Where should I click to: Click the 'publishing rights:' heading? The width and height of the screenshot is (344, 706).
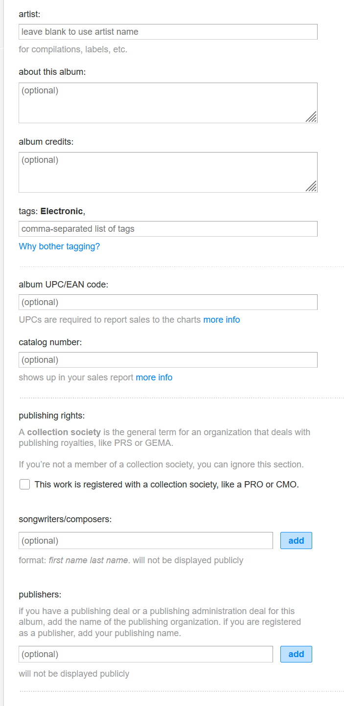point(52,416)
